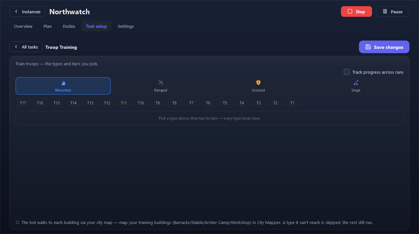Open the Overview tab

point(23,26)
